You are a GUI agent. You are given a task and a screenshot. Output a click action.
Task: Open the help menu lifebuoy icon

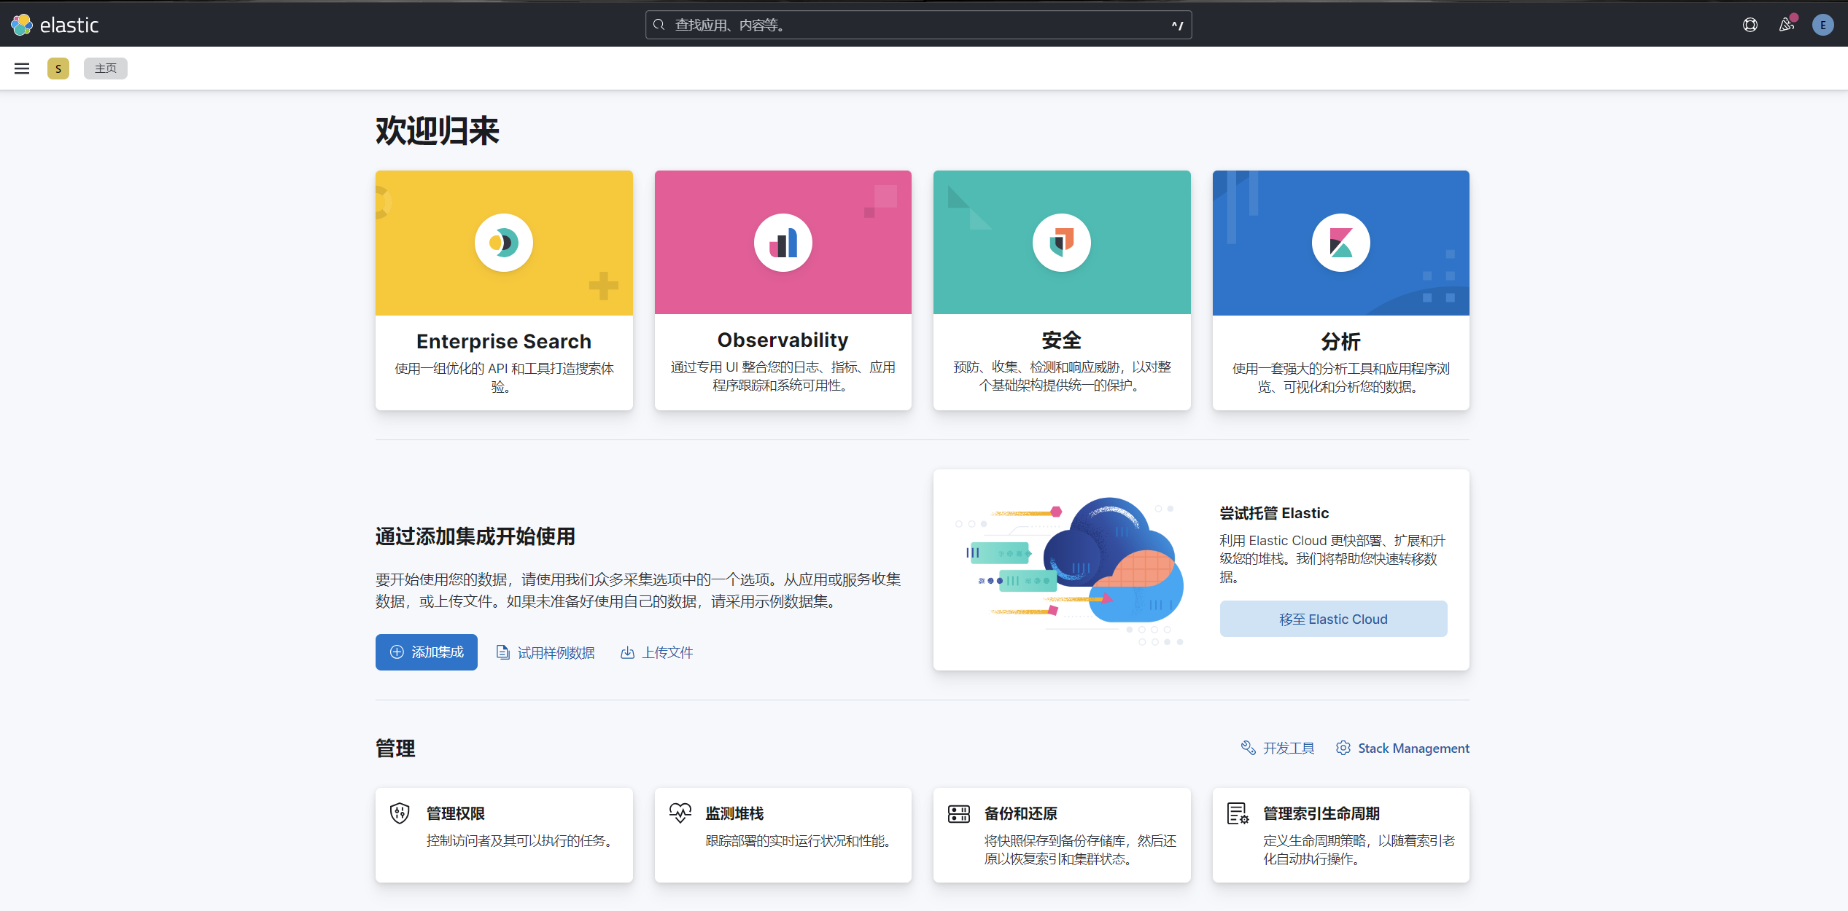(x=1750, y=25)
